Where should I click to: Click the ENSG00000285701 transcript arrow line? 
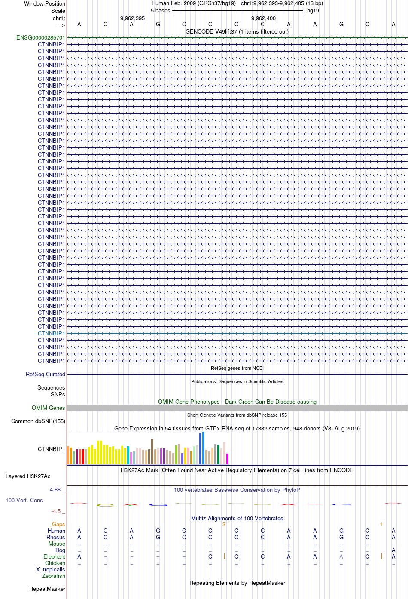[x=237, y=37]
